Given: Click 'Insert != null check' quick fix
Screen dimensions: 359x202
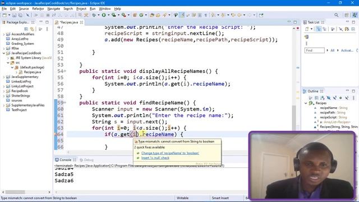Looking at the screenshot, I should point(155,158).
